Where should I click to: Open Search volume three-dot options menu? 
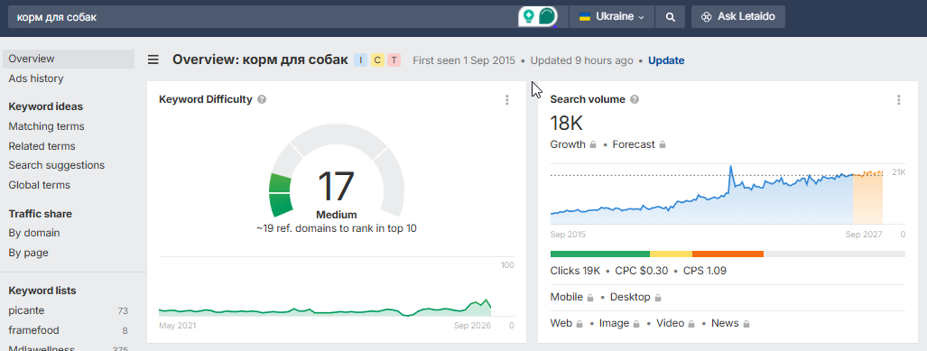(x=899, y=100)
